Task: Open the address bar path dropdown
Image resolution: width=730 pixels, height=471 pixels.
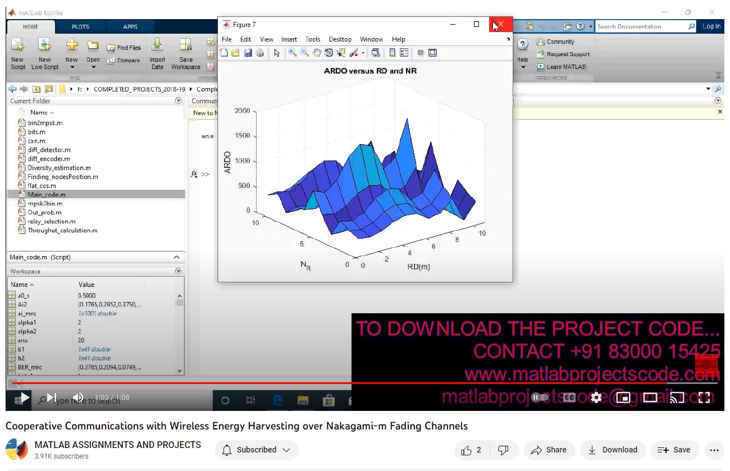Action: click(x=708, y=89)
